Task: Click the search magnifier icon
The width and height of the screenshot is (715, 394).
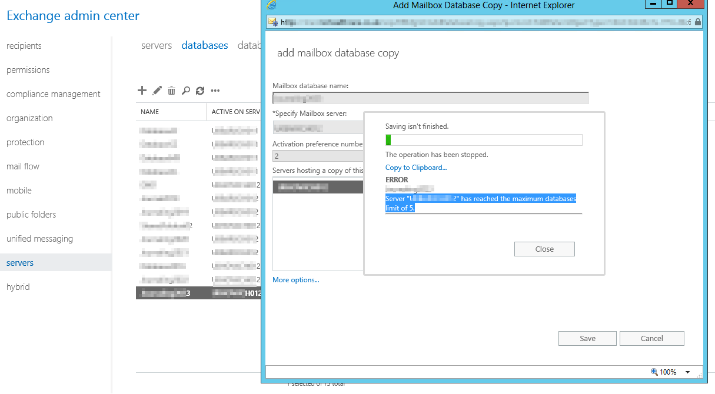Action: [186, 91]
